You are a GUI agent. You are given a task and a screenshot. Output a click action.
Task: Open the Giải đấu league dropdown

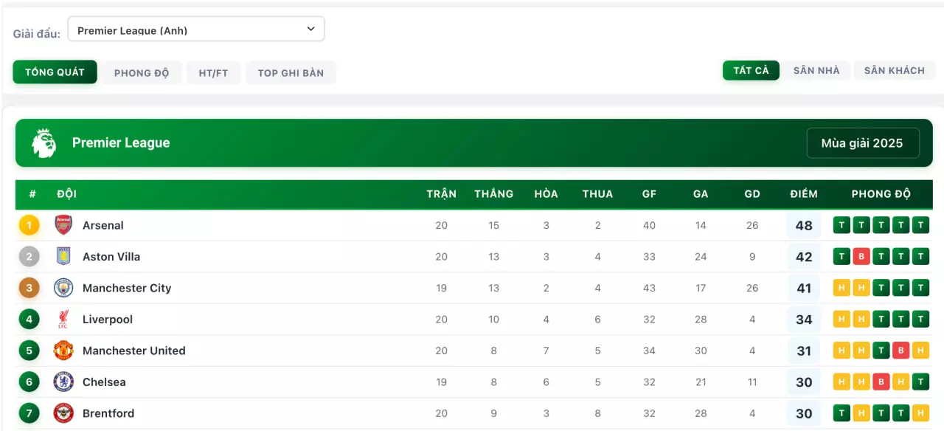pos(196,30)
